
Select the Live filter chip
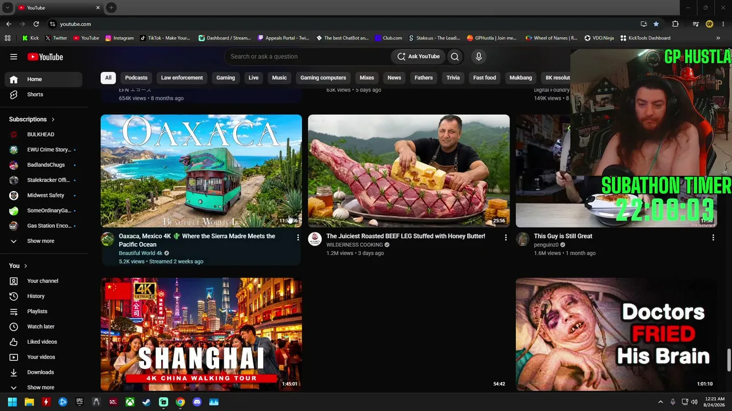coord(253,78)
